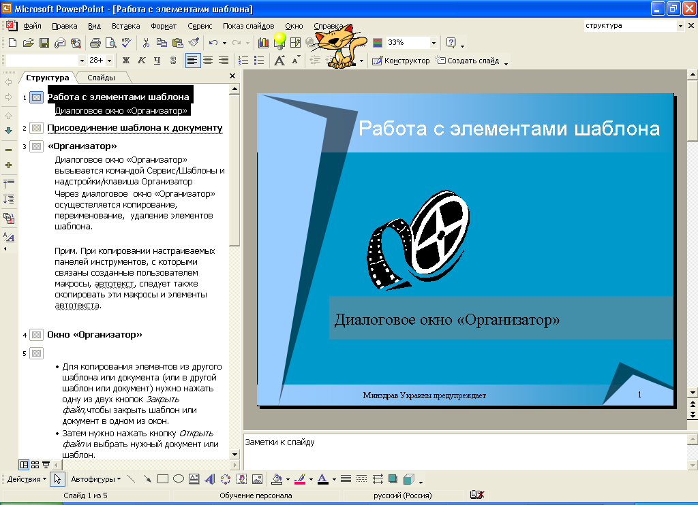Draw a line with Line tool
Image resolution: width=698 pixels, height=505 pixels.
[x=132, y=478]
